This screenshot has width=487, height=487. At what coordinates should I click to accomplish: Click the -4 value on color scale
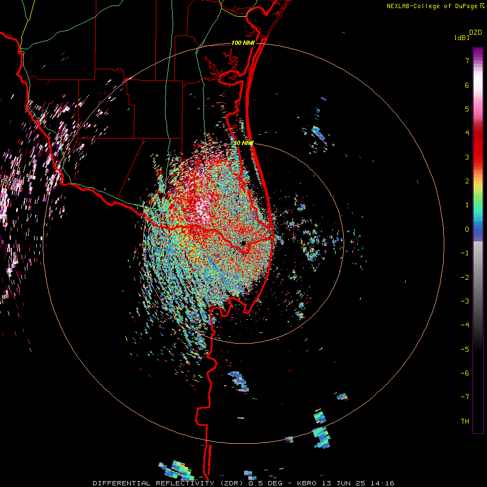click(465, 325)
